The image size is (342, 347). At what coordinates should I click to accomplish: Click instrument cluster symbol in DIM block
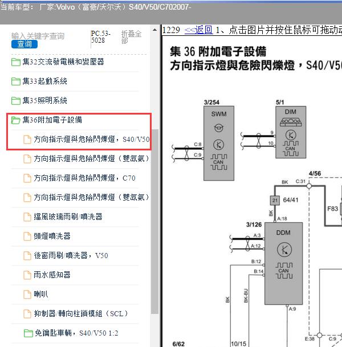click(291, 123)
